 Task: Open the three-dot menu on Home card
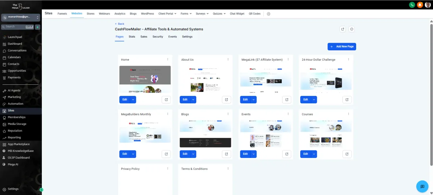coord(168,59)
